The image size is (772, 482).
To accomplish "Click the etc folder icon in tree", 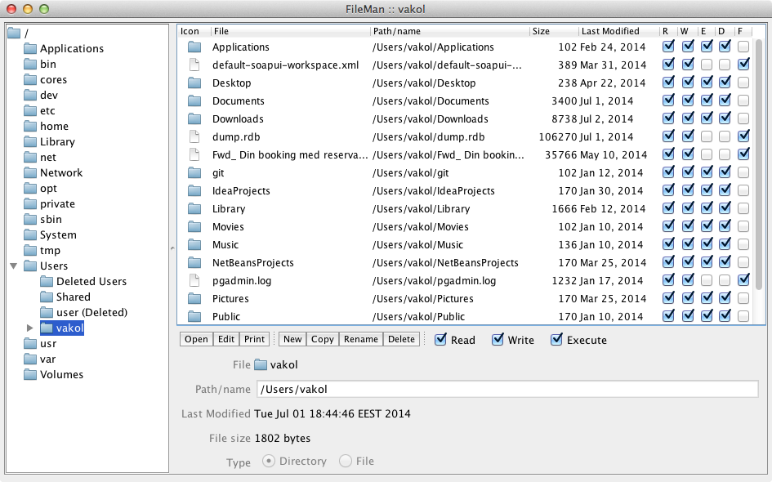I will coord(30,111).
